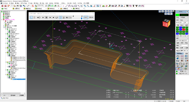
Task: Close the CL display dialog
Action: 93,13
